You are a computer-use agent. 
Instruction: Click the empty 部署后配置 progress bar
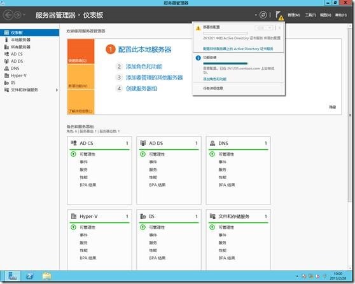click(225, 33)
